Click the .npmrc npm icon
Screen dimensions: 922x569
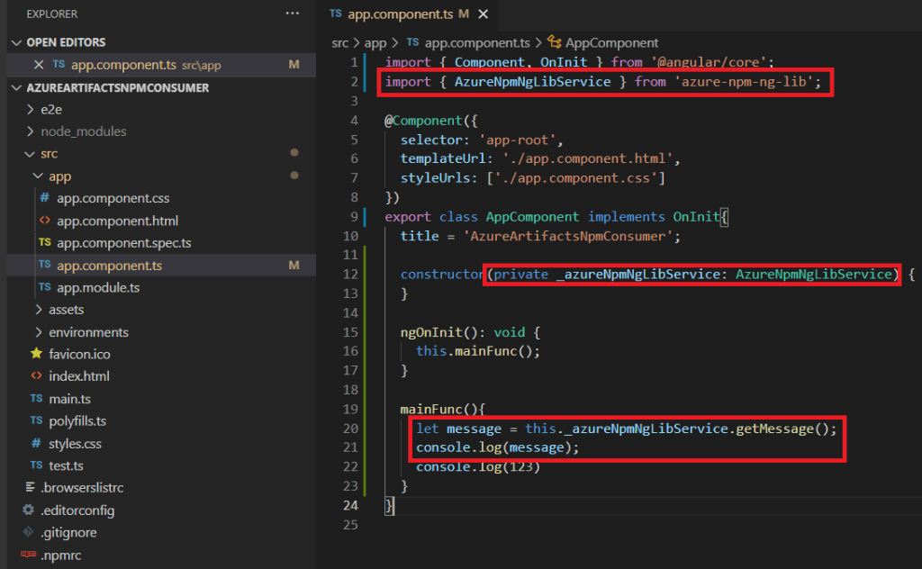tap(28, 555)
